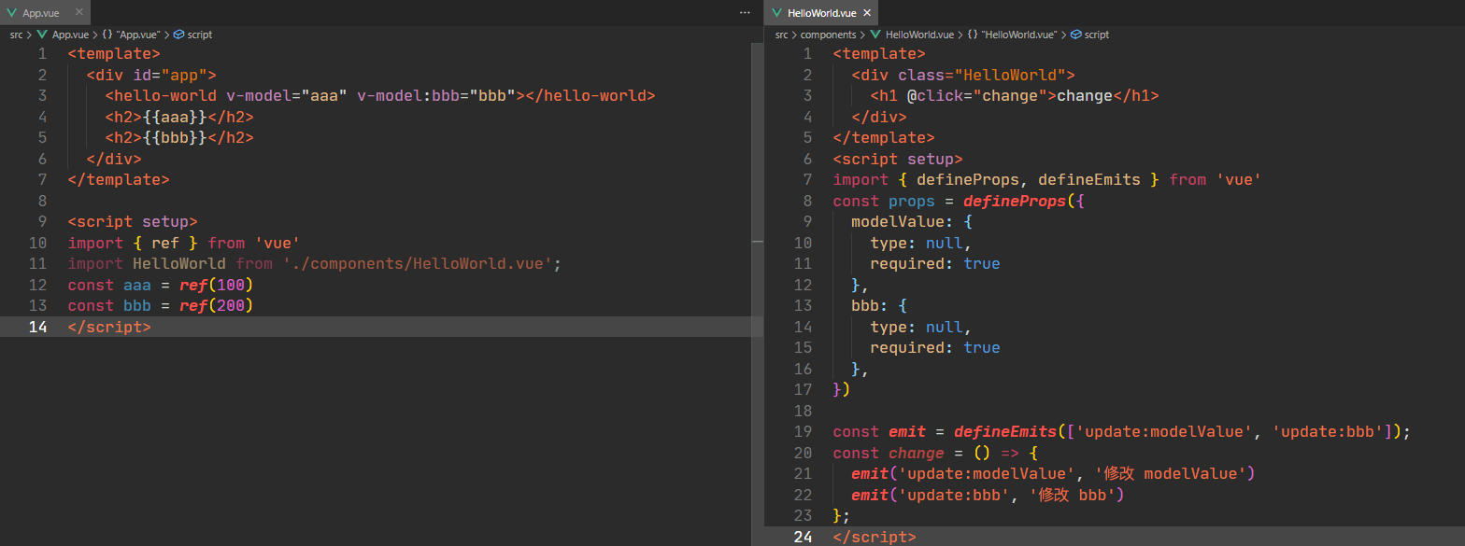Click Vue file icon in App.vue breadcrumb

pos(42,35)
